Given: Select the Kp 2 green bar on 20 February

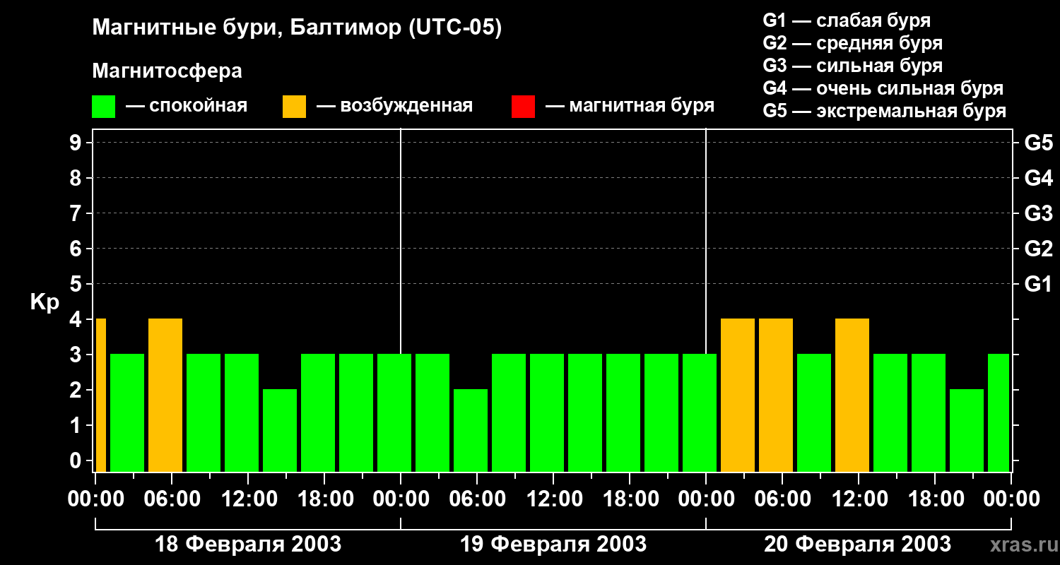Looking at the screenshot, I should 967,430.
